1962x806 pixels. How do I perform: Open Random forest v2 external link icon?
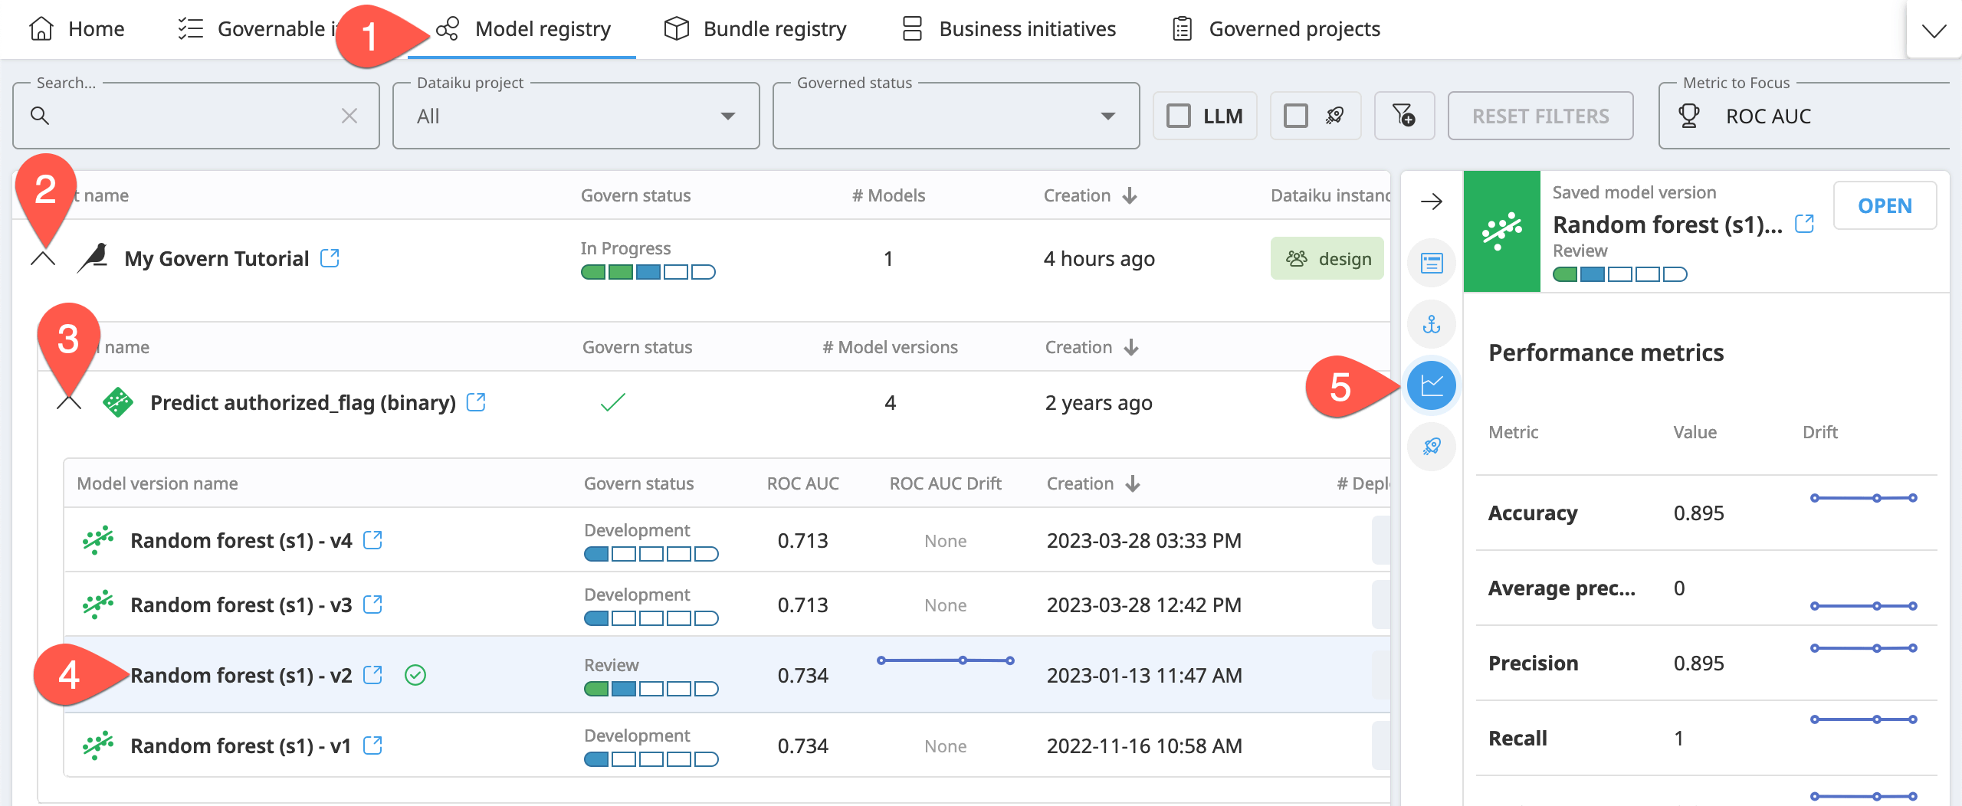click(x=372, y=674)
